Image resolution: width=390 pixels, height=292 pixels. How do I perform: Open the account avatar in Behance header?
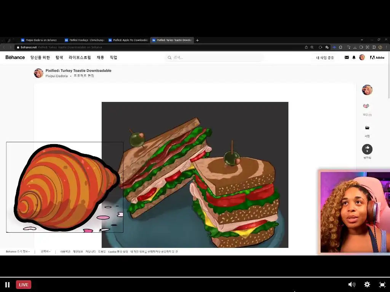(362, 57)
